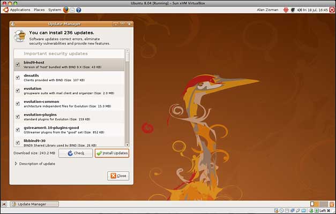Launch Firefox from the top panel
Screen dimensions: 336x214
pos(65,10)
